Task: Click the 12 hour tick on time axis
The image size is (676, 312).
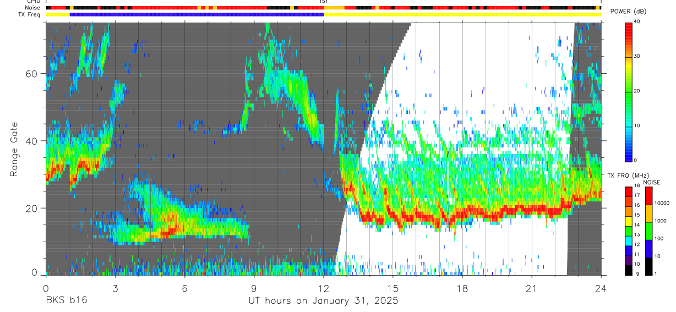Action: point(323,288)
